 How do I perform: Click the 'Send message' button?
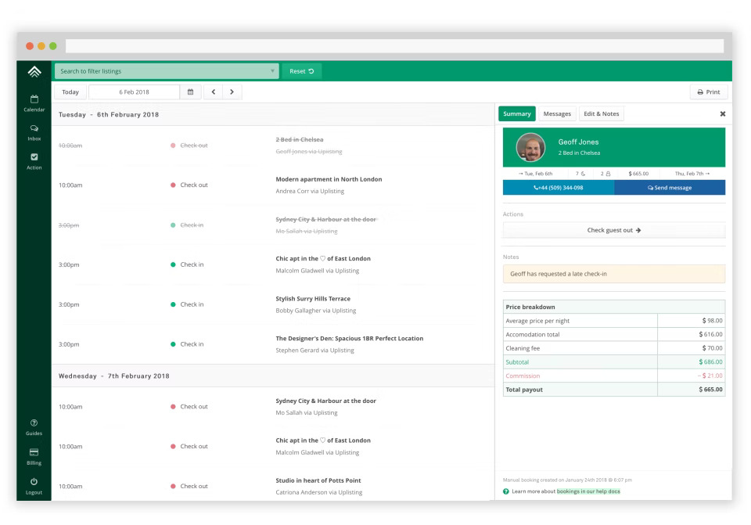(x=670, y=188)
